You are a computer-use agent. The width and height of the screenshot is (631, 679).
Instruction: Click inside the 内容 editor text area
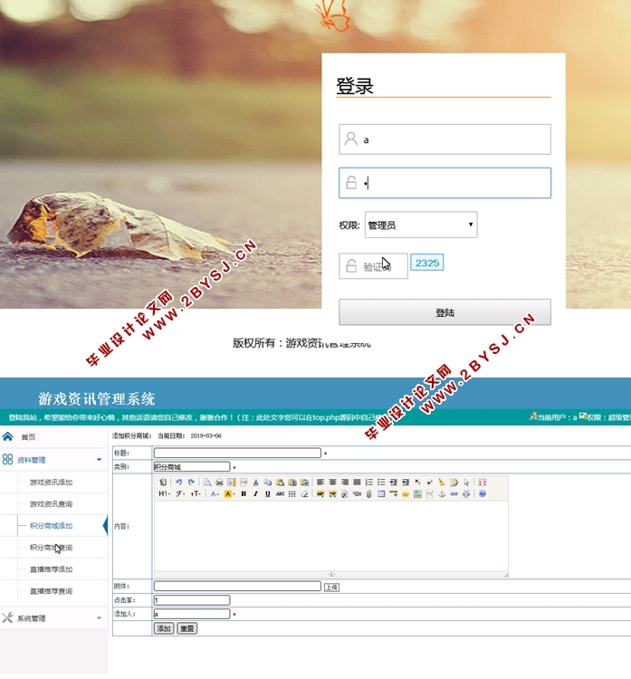(x=330, y=536)
